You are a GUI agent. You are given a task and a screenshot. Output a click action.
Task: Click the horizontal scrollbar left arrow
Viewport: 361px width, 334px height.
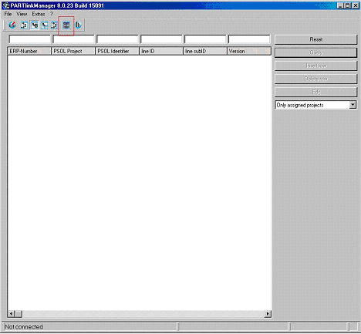click(11, 314)
